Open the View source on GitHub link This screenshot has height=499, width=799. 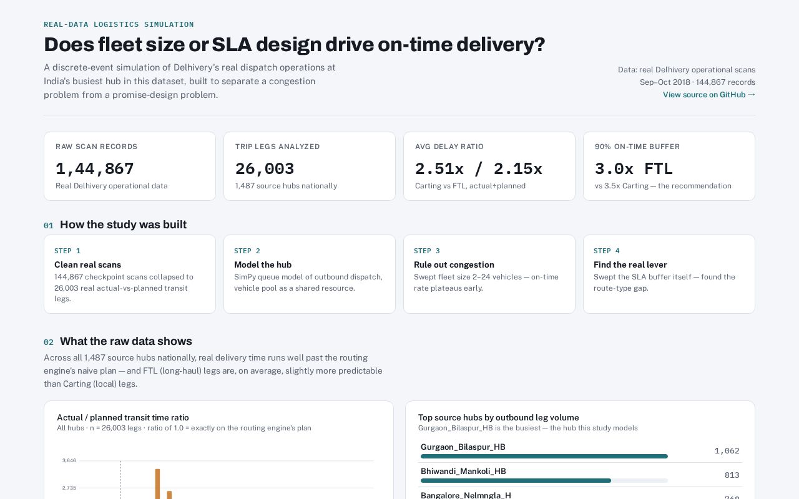[x=709, y=95]
